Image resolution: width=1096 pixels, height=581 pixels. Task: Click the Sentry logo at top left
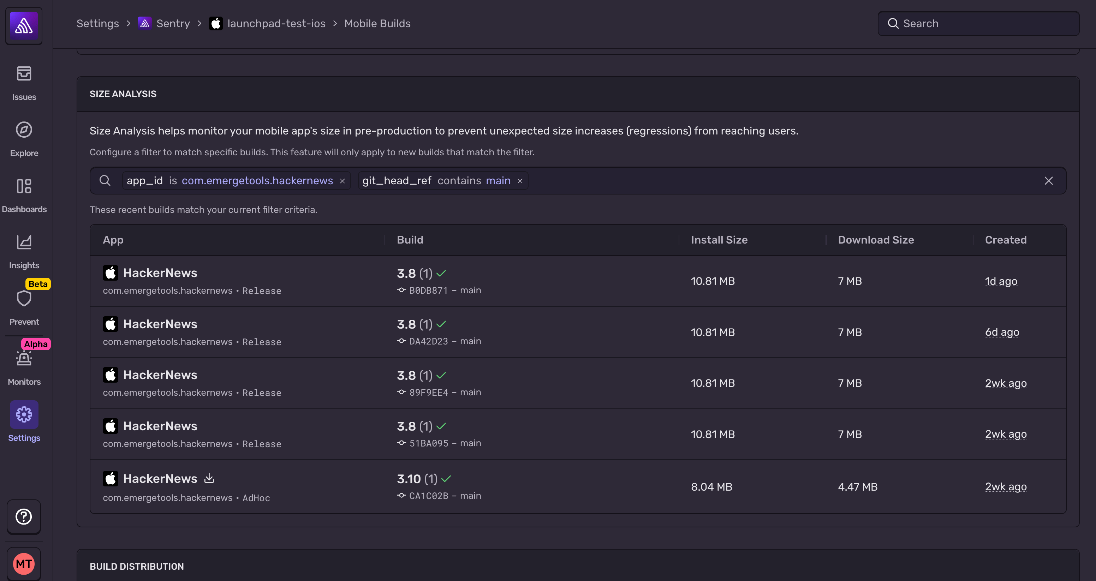[x=24, y=25]
